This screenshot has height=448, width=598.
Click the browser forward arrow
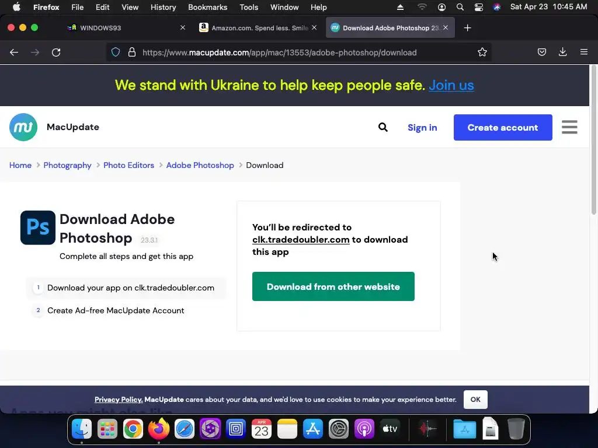pyautogui.click(x=35, y=52)
